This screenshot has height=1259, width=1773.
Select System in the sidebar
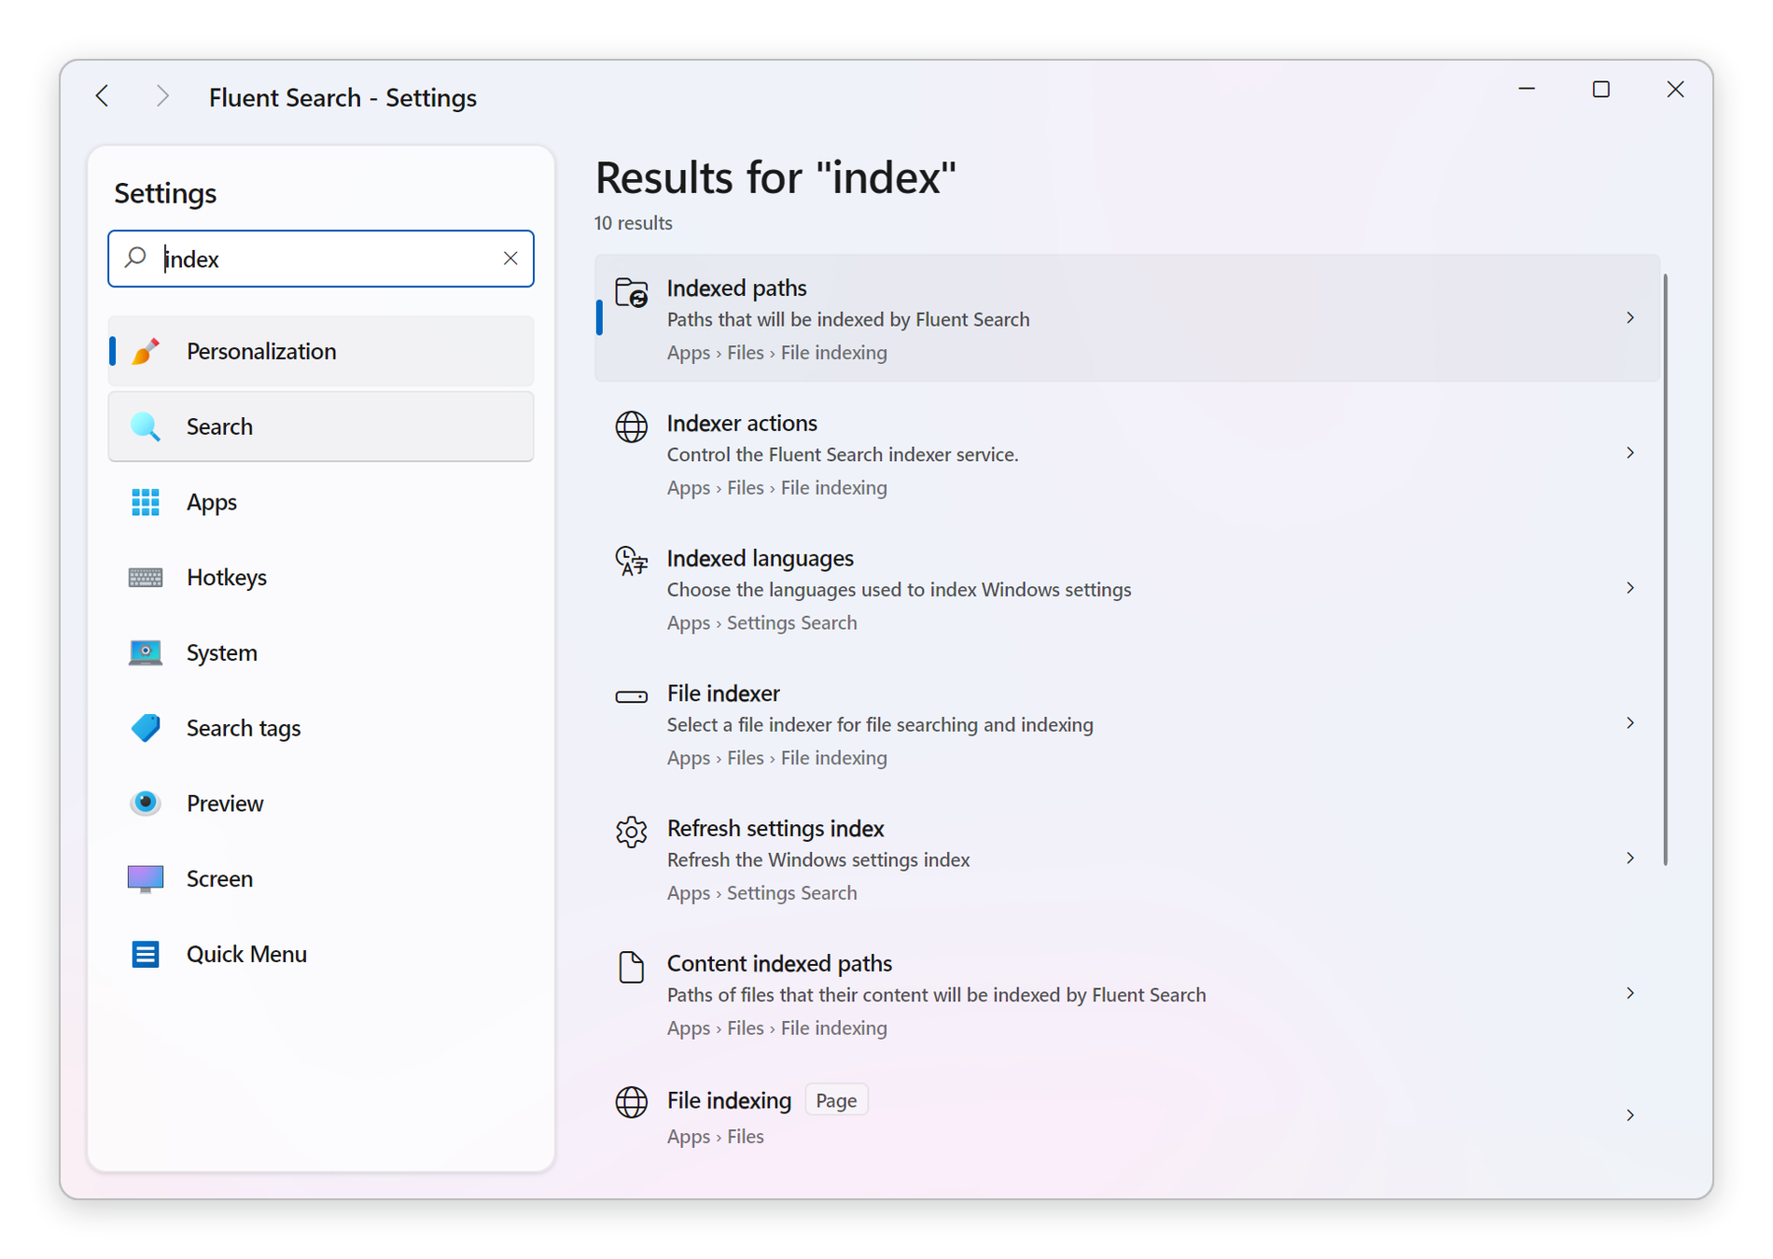(x=321, y=652)
